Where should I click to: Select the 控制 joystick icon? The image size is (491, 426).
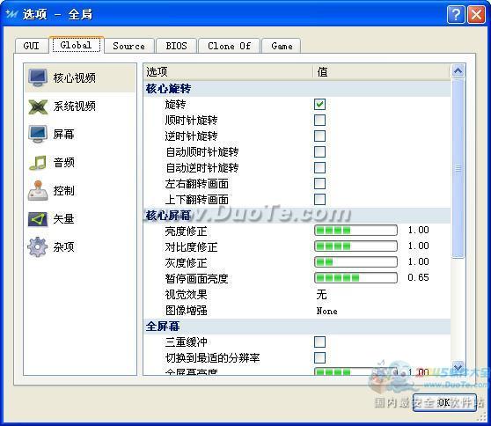click(38, 190)
